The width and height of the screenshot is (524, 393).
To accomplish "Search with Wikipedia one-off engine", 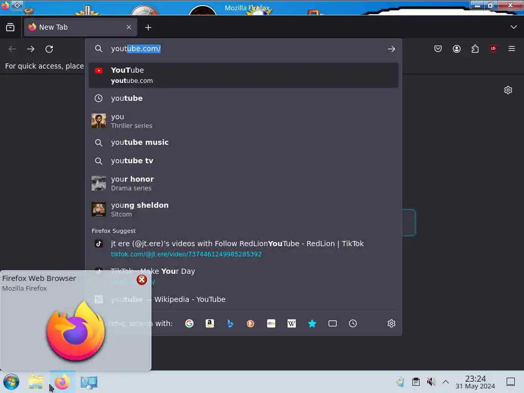I will pyautogui.click(x=291, y=323).
